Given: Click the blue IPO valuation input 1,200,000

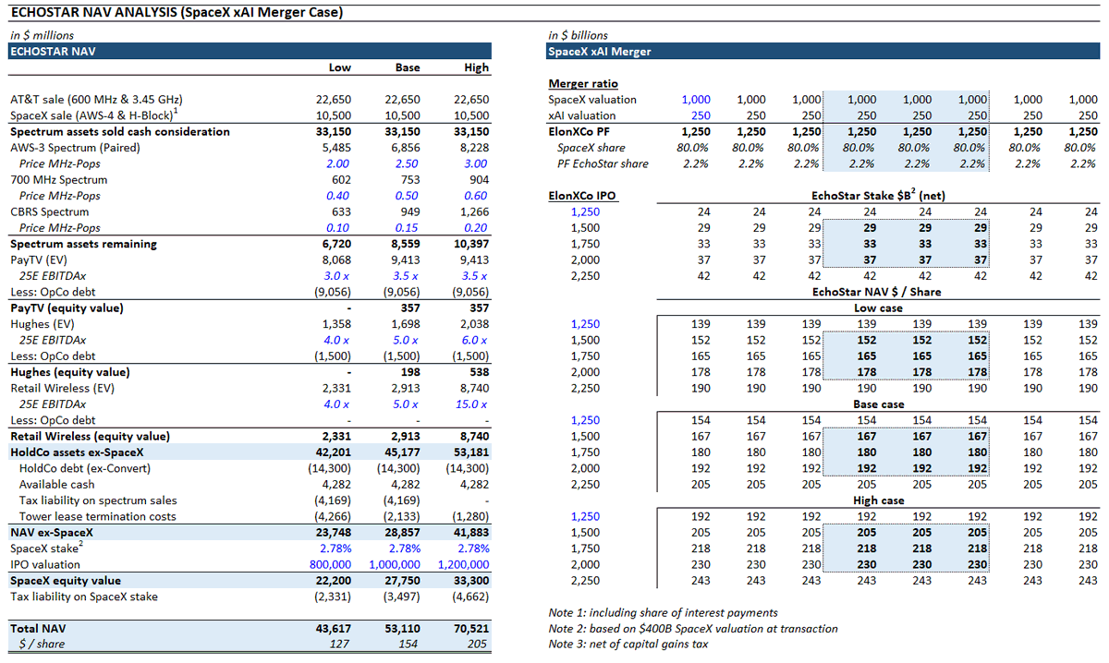Looking at the screenshot, I should coord(464,564).
